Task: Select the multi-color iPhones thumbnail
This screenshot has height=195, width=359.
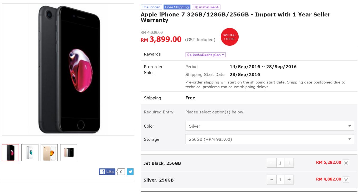Action: (69, 152)
